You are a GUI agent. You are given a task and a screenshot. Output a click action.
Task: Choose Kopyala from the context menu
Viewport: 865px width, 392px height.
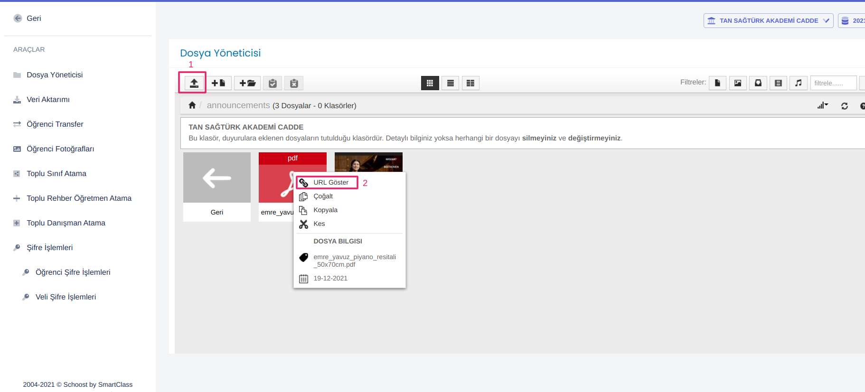325,210
